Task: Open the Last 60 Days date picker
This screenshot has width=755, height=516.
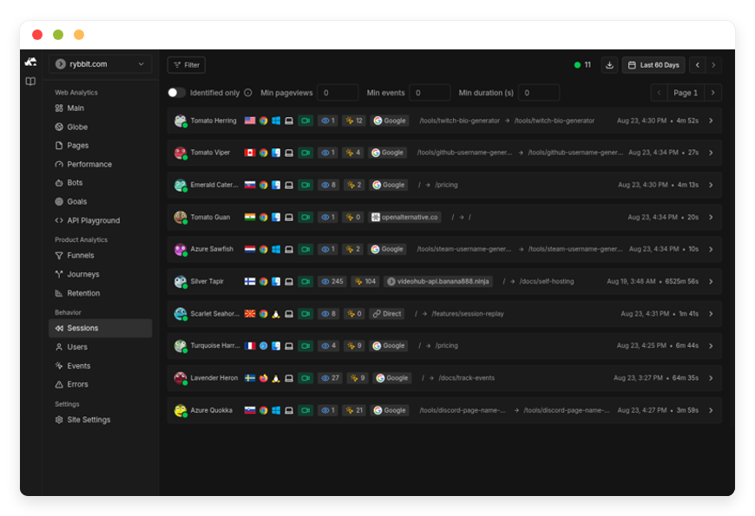Action: (x=653, y=65)
